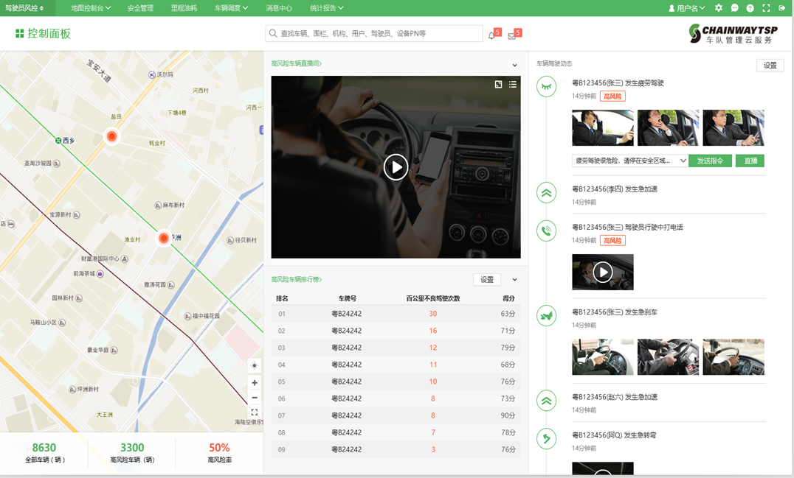Click 赵六 rapid acceleration event icon

point(546,401)
